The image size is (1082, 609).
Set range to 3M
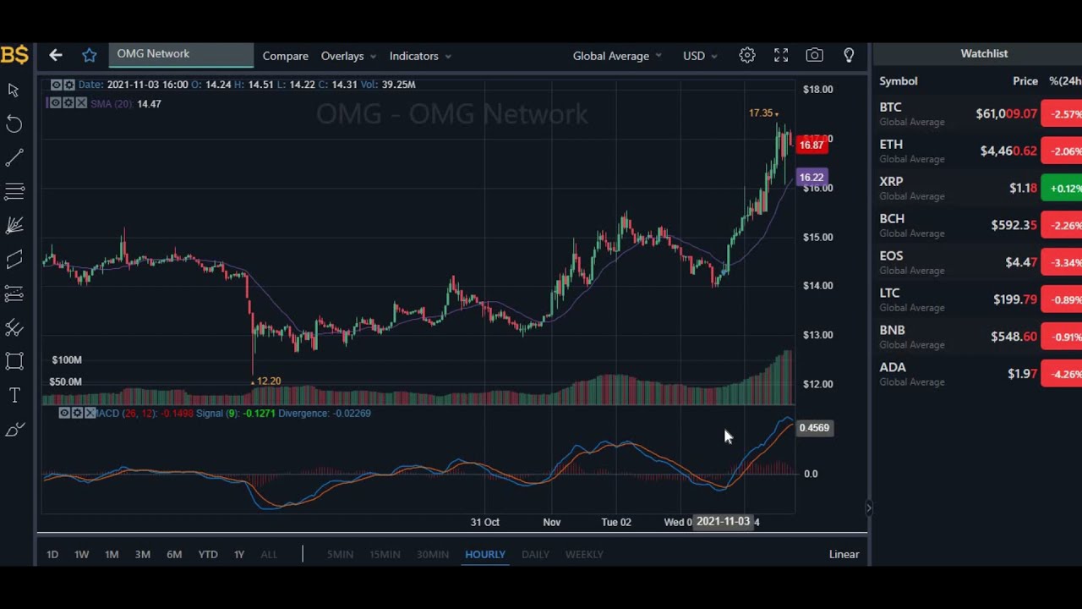click(143, 554)
